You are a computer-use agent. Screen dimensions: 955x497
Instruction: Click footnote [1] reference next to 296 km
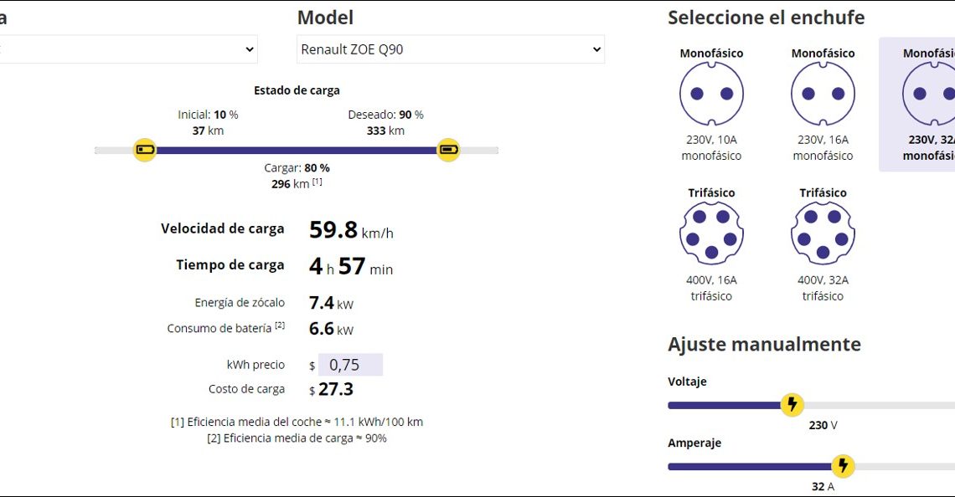(317, 182)
